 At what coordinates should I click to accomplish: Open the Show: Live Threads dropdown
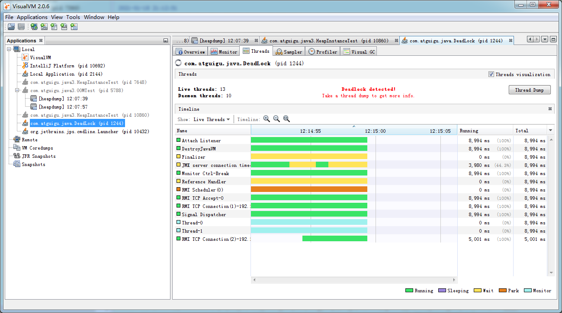click(212, 119)
